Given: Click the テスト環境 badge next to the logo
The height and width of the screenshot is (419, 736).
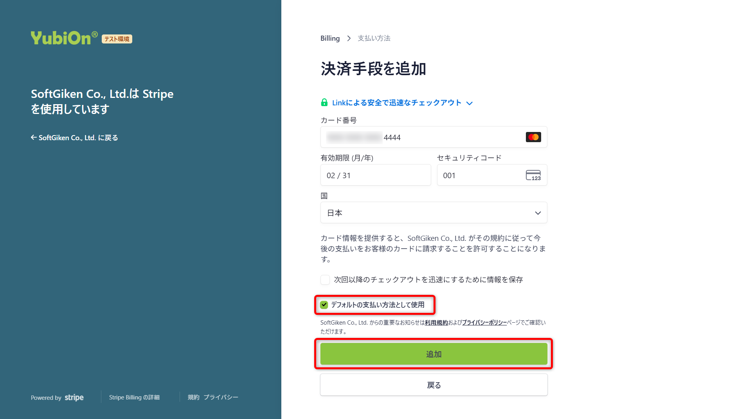Looking at the screenshot, I should (x=117, y=39).
